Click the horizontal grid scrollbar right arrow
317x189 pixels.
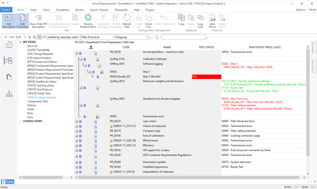(x=304, y=177)
